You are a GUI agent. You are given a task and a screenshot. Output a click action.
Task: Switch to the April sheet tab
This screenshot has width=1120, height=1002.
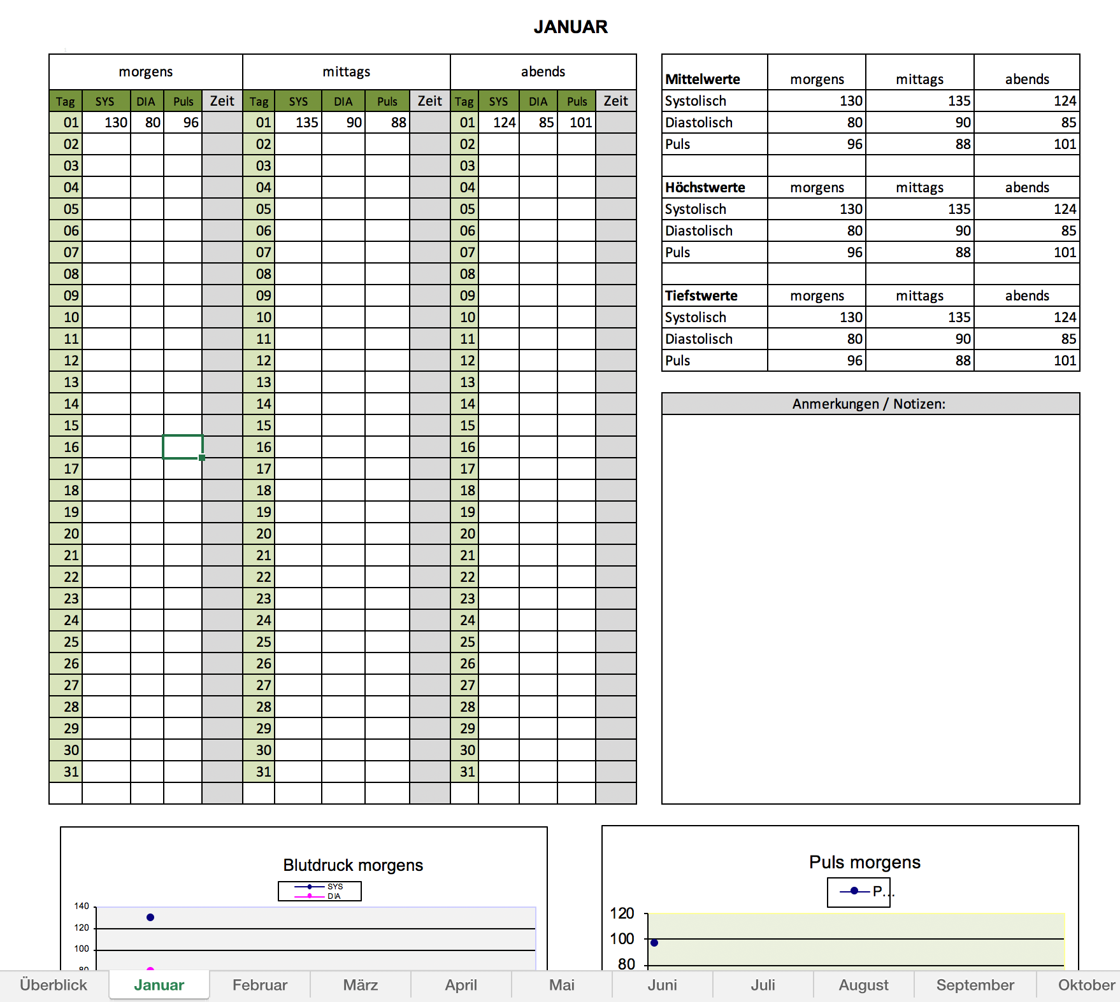pos(461,985)
